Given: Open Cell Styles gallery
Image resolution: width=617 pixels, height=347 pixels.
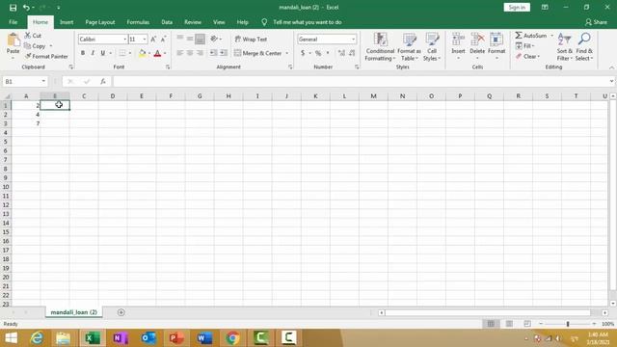Looking at the screenshot, I should pyautogui.click(x=432, y=47).
